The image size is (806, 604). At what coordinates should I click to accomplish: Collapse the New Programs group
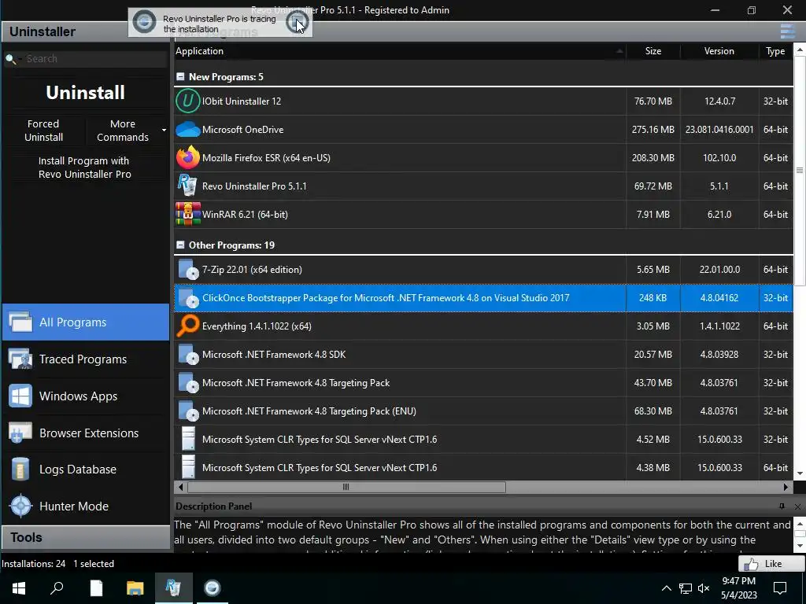pyautogui.click(x=180, y=76)
